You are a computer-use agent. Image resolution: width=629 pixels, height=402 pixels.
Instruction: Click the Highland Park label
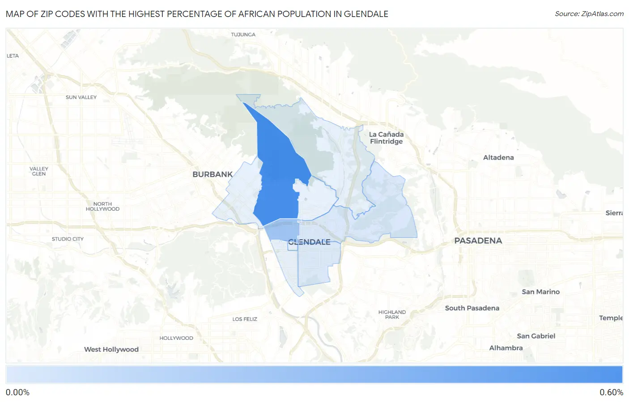click(x=392, y=314)
